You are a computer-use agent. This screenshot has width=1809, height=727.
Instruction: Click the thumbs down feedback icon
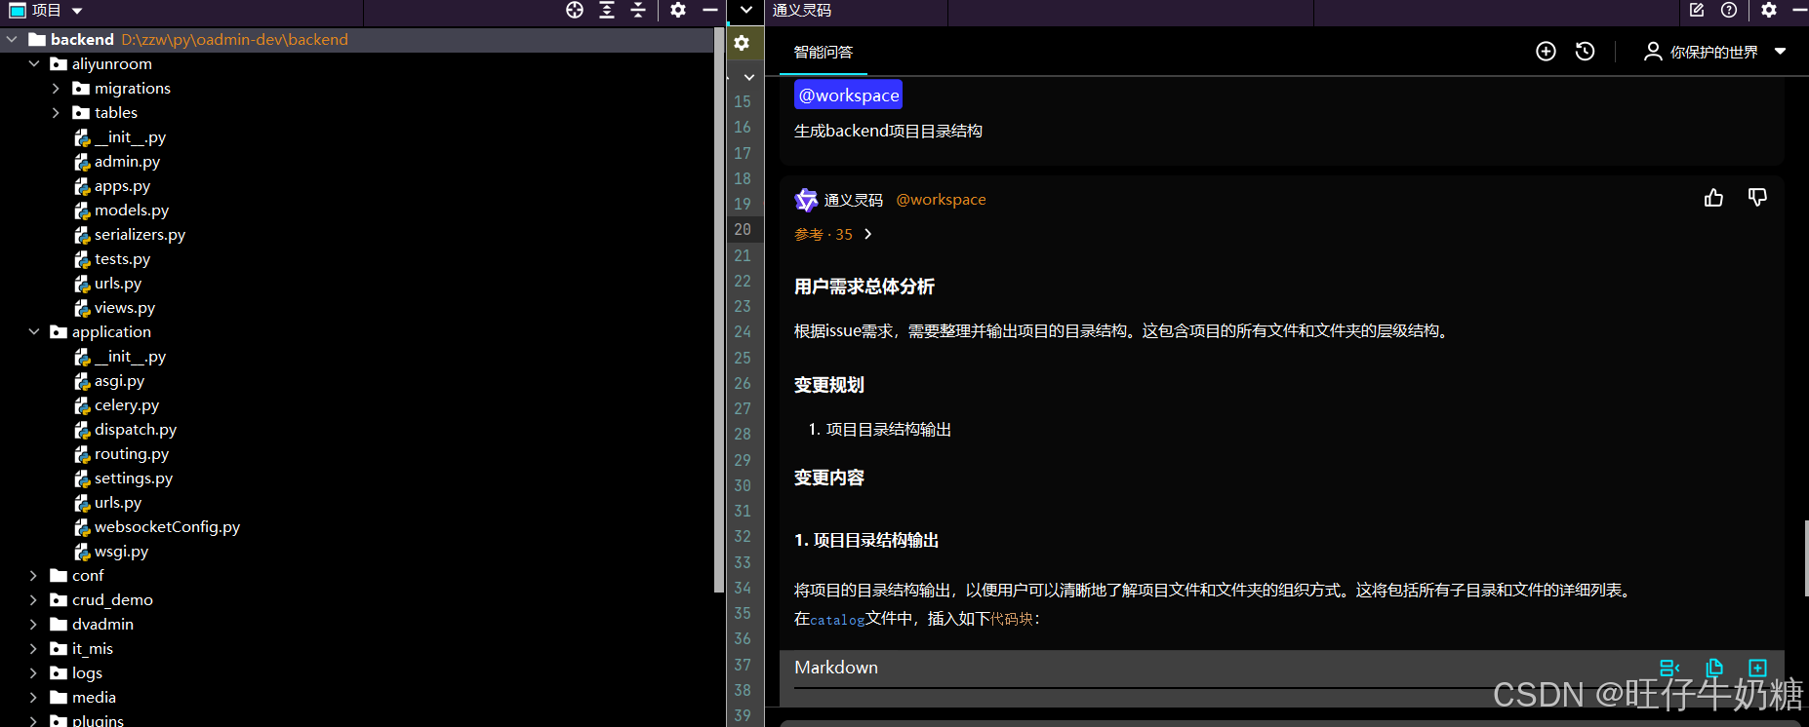(1757, 198)
